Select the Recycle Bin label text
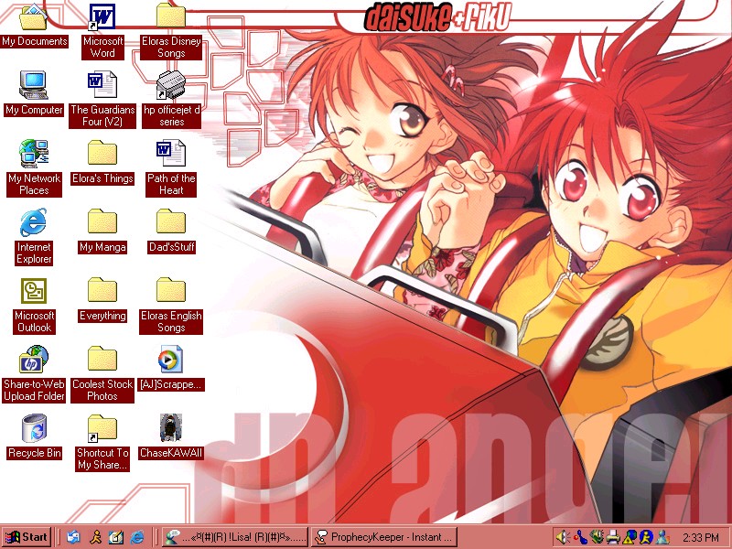This screenshot has width=732, height=549. [35, 453]
